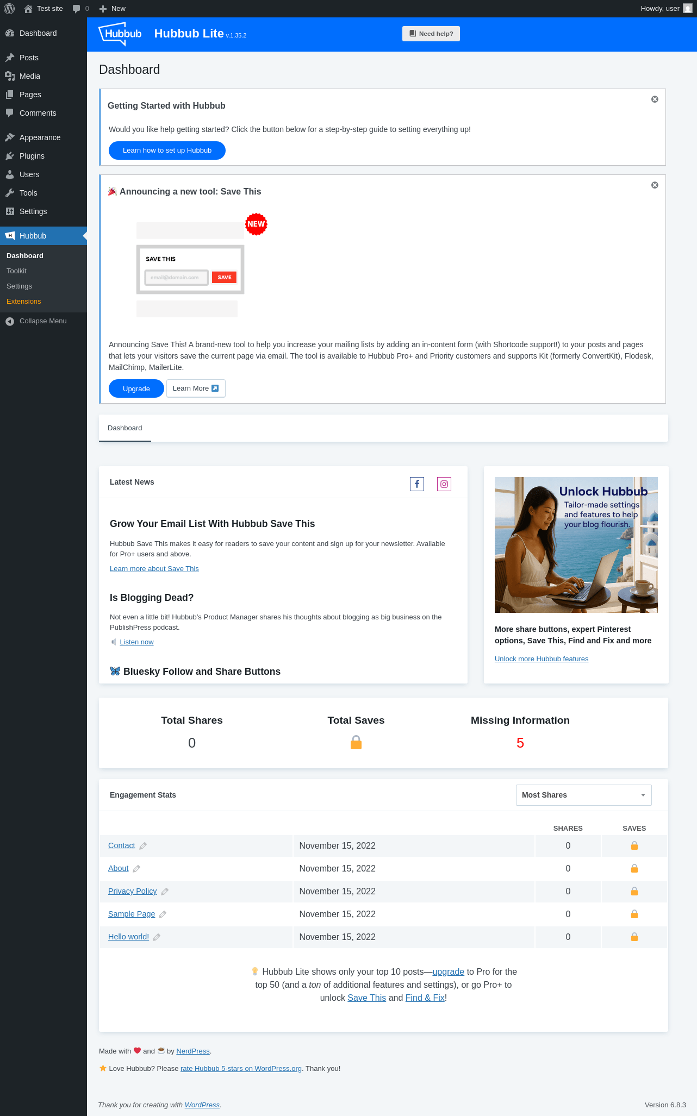Click the user avatar next to Howdy, user
Image resolution: width=697 pixels, height=1116 pixels.
[x=688, y=9]
